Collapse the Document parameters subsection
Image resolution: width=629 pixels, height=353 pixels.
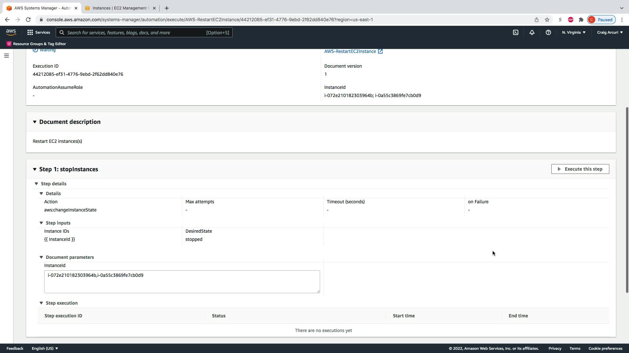click(41, 257)
